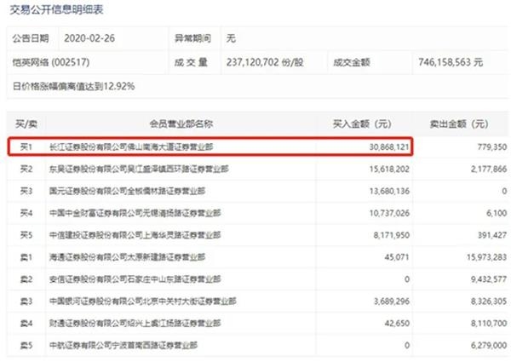Select sell amount 2,177,866

(x=489, y=170)
